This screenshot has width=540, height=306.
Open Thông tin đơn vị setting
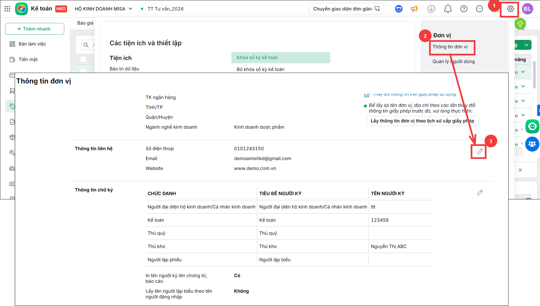pyautogui.click(x=450, y=47)
